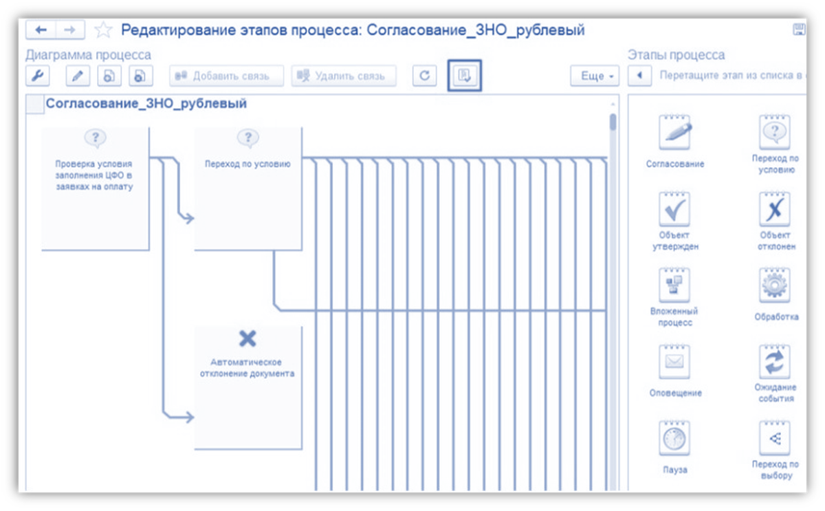Open the Еще dropdown menu
Viewport: 825px width, 511px height.
(595, 76)
